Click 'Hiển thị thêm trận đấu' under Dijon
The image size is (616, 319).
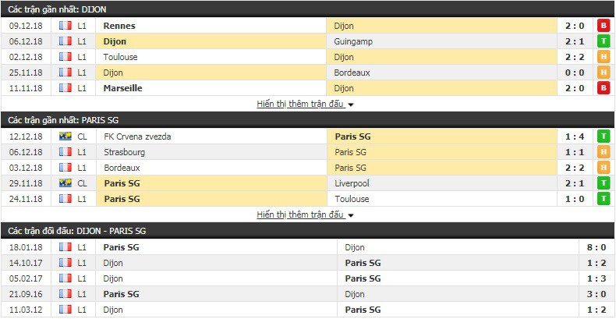pyautogui.click(x=301, y=104)
